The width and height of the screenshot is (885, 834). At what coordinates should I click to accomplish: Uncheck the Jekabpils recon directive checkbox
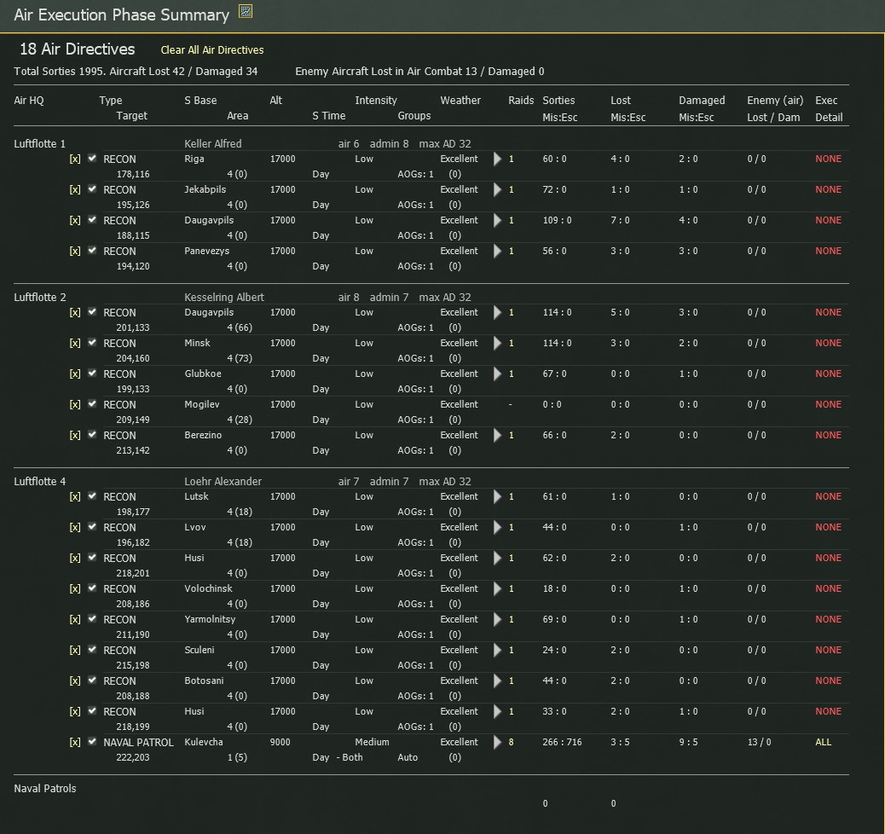[x=92, y=189]
